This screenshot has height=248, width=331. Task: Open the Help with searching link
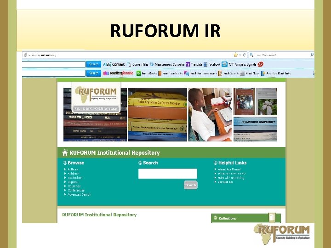tap(231, 178)
